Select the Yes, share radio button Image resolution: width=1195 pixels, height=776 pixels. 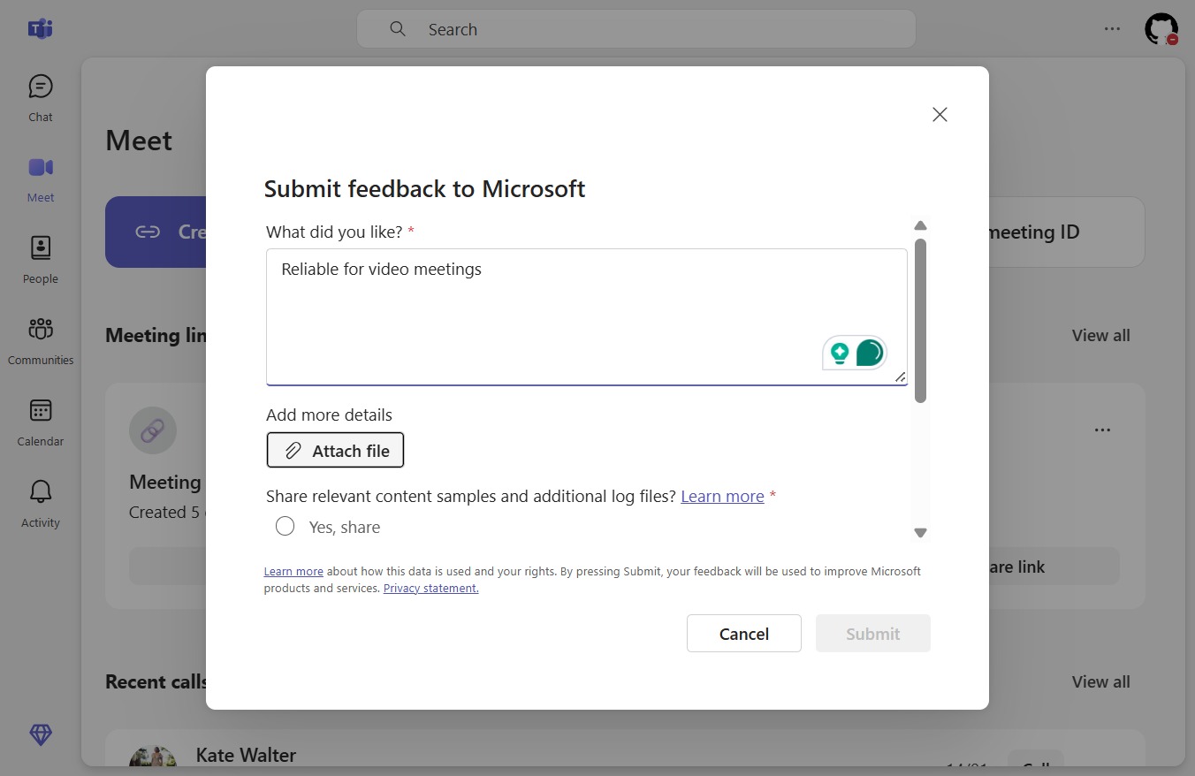tap(285, 527)
